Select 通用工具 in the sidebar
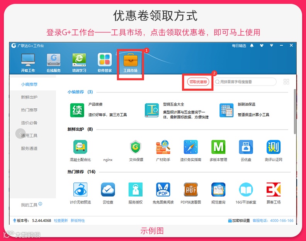 29,135
